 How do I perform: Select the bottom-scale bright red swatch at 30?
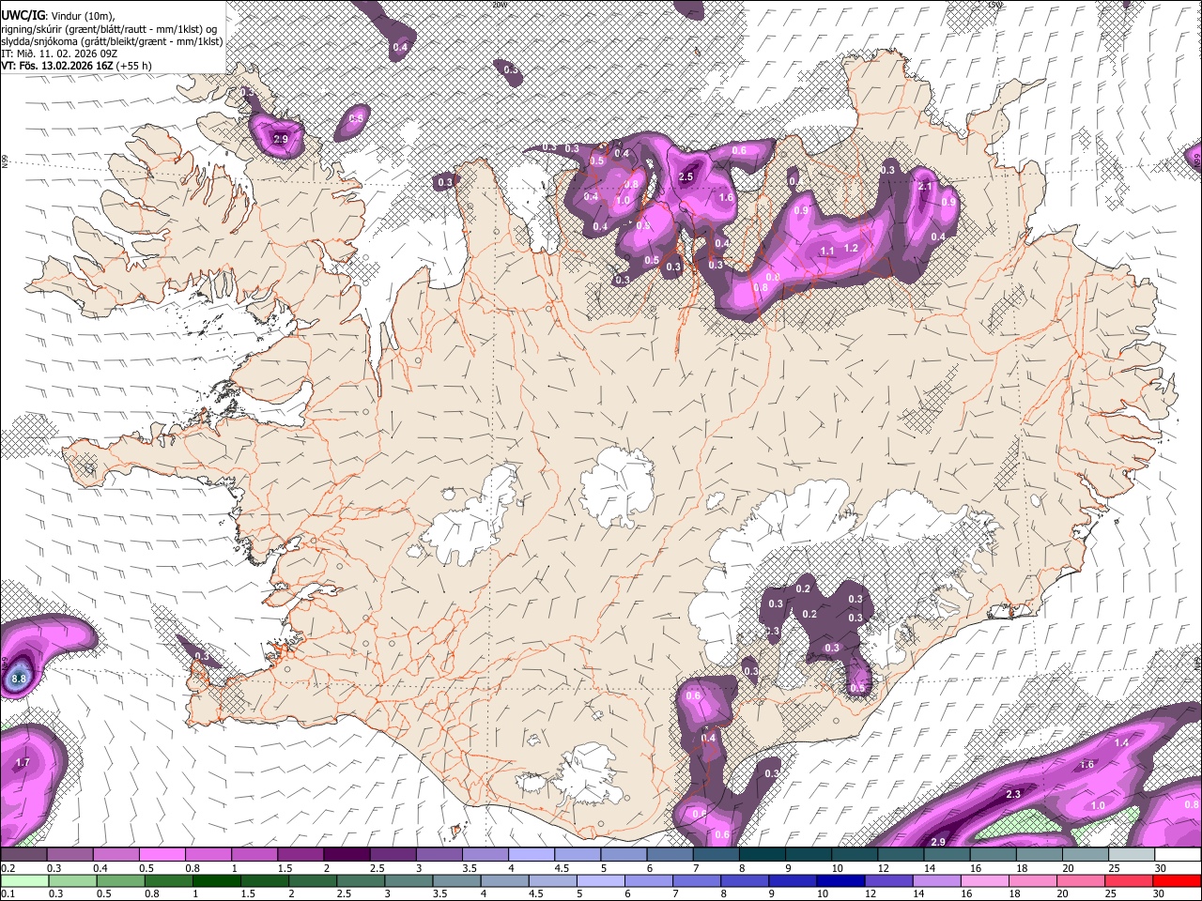pos(1177,880)
